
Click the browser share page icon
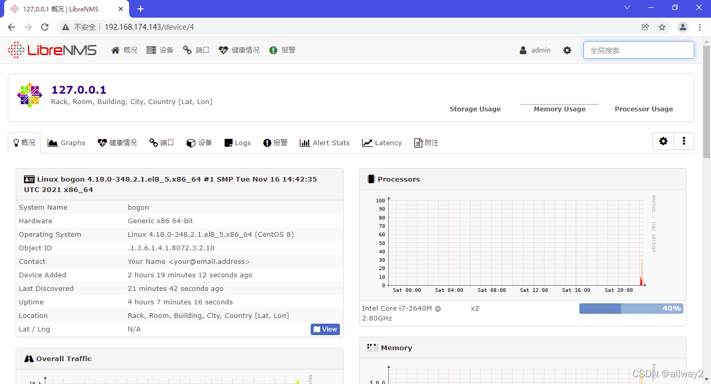coord(645,27)
